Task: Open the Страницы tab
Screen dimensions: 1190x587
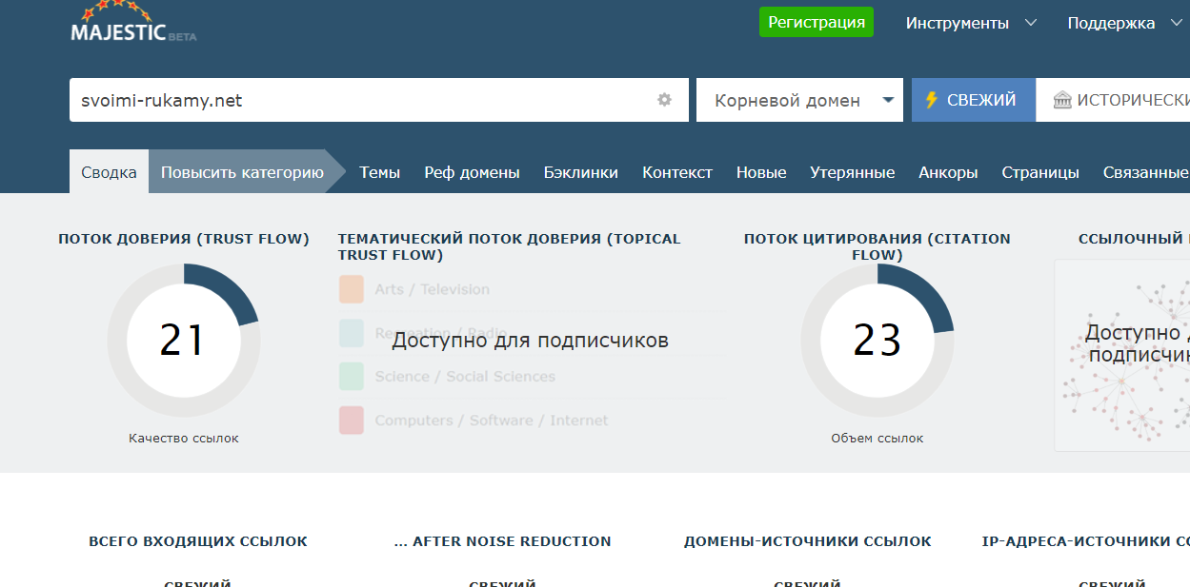Action: tap(1040, 172)
